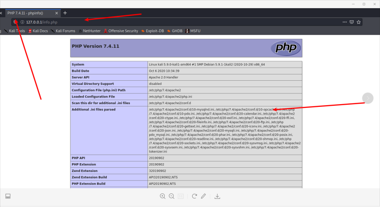Save page to Pocket

click(x=351, y=22)
